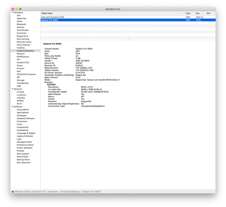Select the Radeon Pro 560X row
The image size is (226, 207).
(x=128, y=20)
